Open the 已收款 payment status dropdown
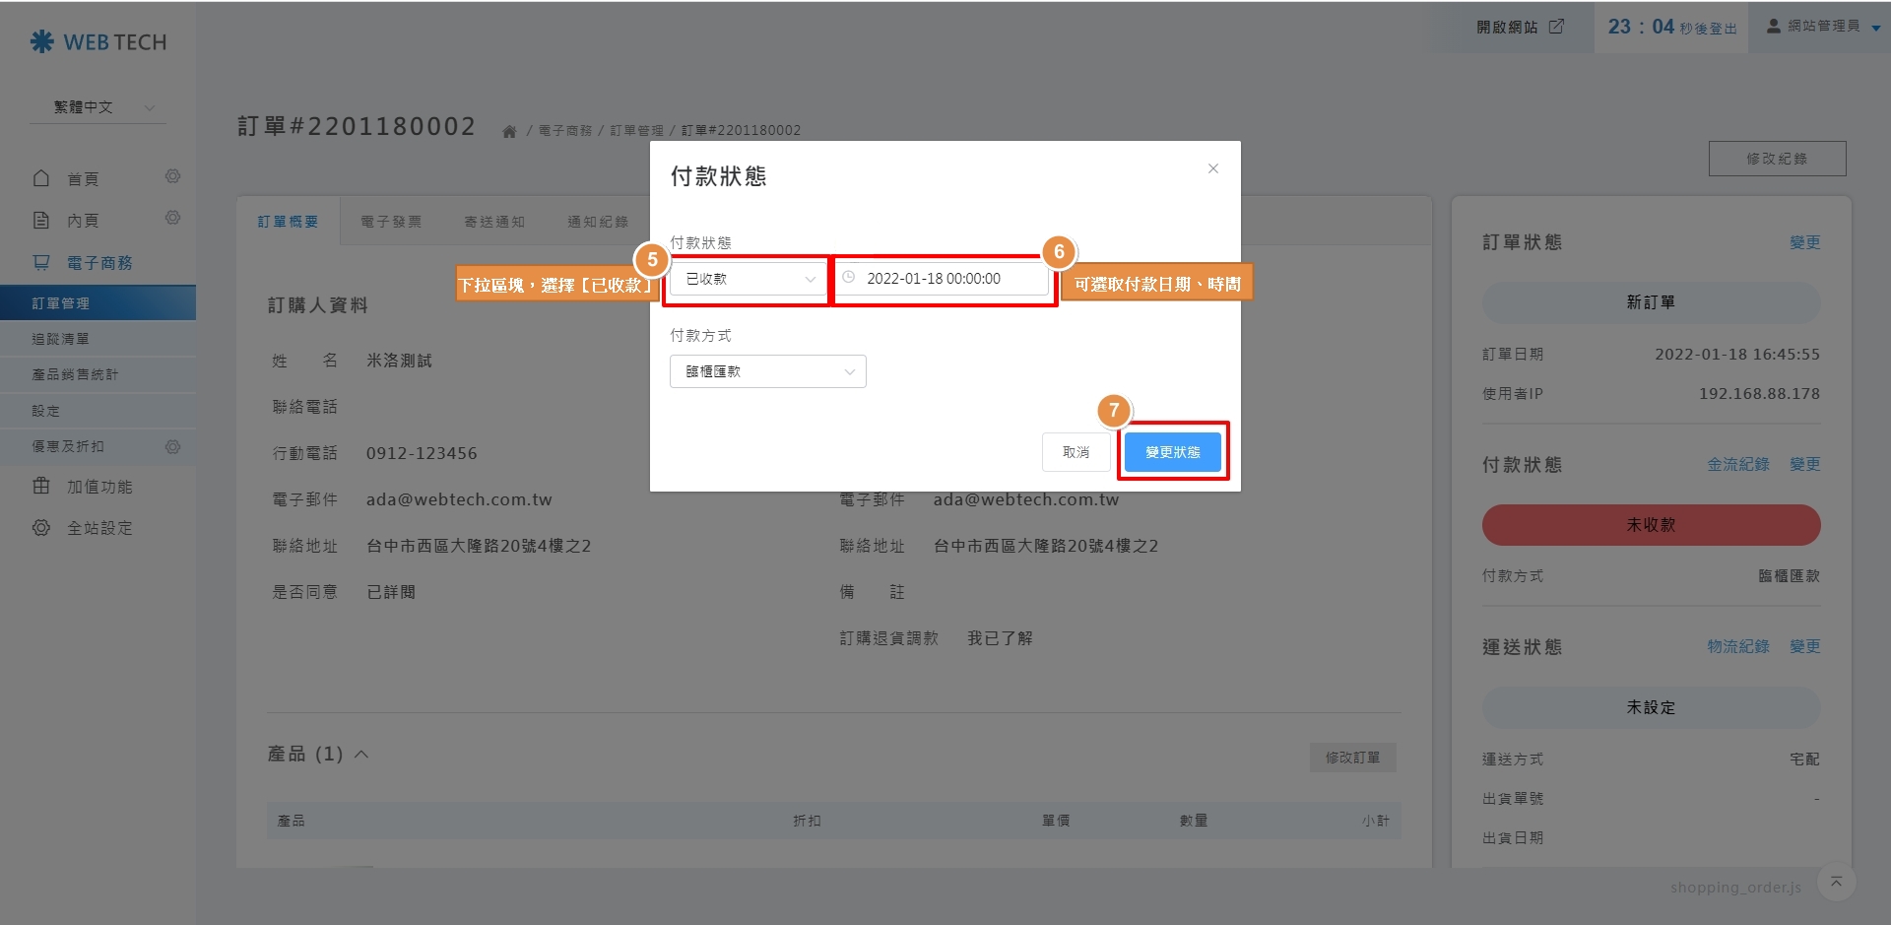Image resolution: width=1891 pixels, height=925 pixels. coord(749,279)
